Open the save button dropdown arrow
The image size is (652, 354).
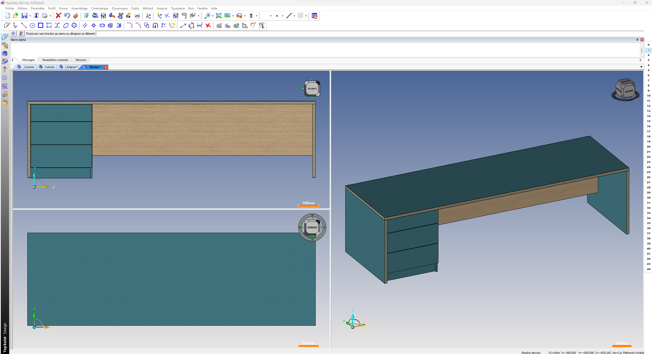coord(30,16)
